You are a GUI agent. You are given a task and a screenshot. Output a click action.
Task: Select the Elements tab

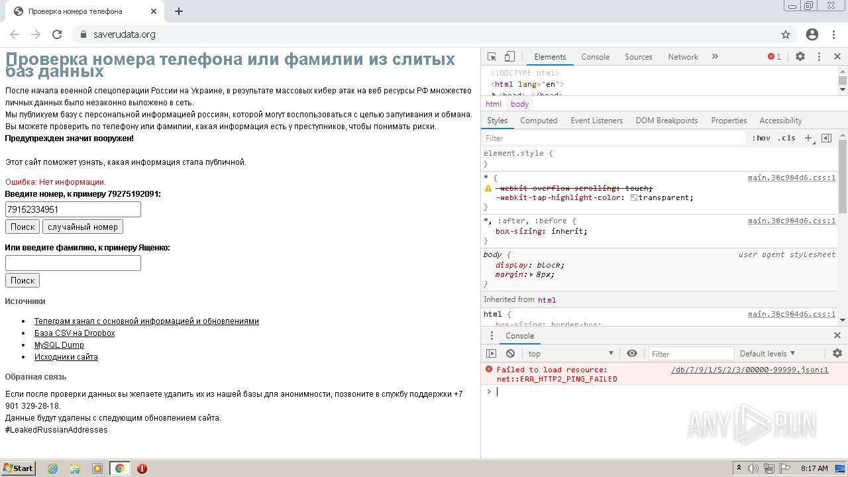click(550, 57)
